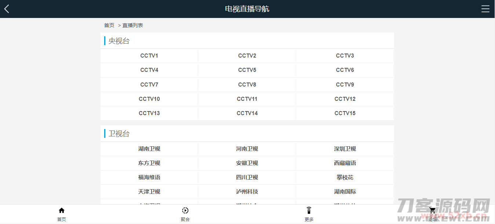495x224 pixels.
Task: Open the 东方卫视 channel
Action: tap(149, 163)
